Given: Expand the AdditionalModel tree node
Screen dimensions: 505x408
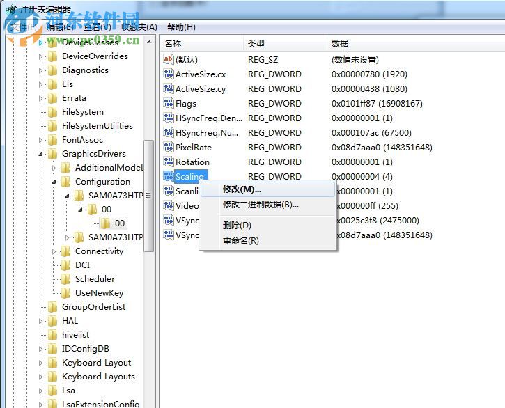Looking at the screenshot, I should click(x=54, y=168).
